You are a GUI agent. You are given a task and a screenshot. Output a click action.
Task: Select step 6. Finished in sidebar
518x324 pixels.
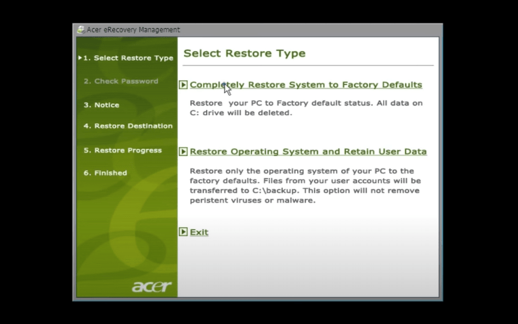[x=105, y=172]
